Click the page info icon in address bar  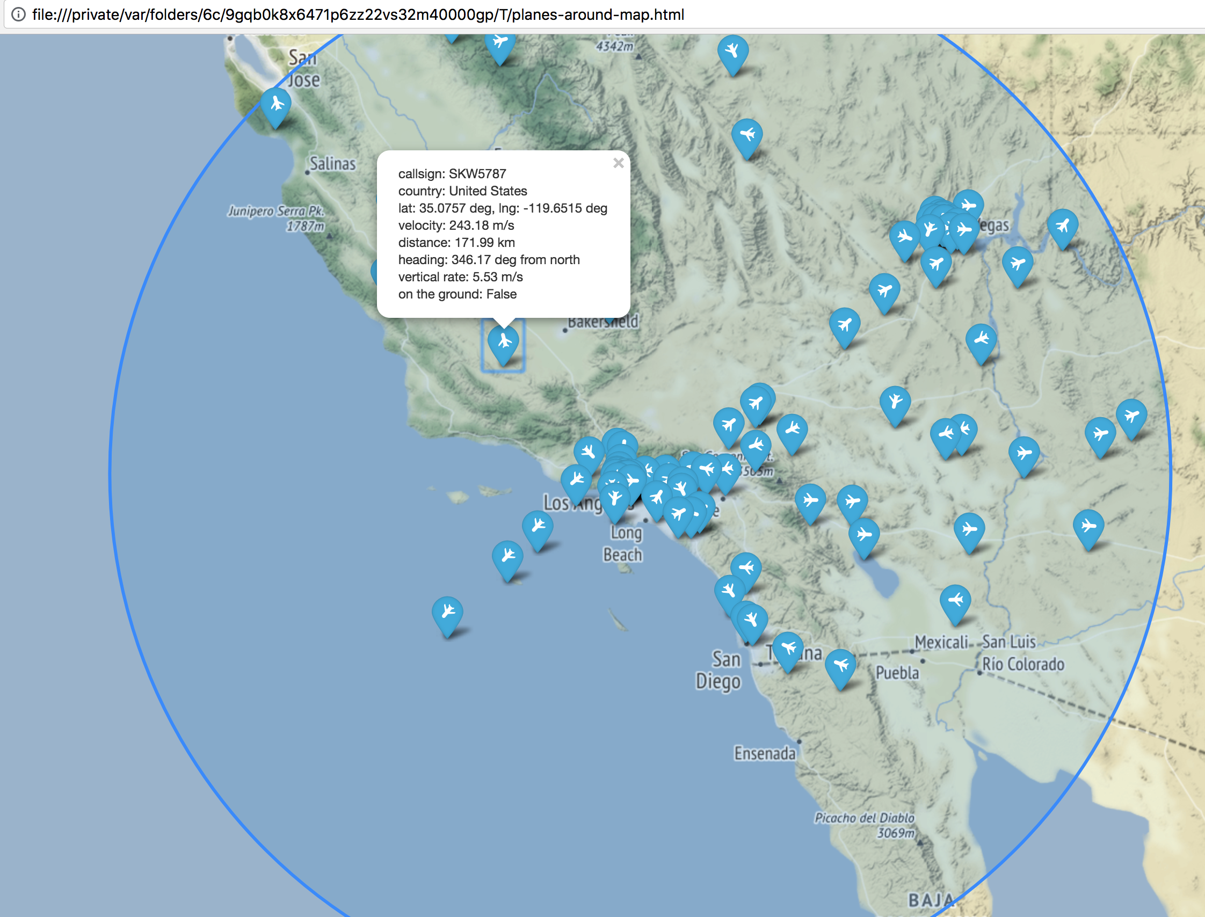pyautogui.click(x=18, y=14)
